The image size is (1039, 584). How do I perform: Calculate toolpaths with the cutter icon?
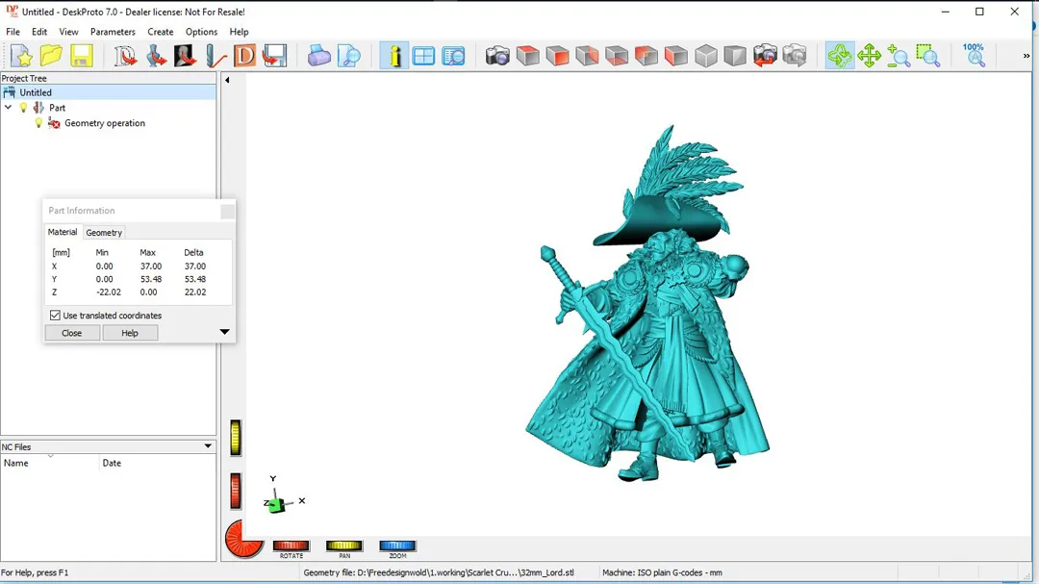point(215,56)
